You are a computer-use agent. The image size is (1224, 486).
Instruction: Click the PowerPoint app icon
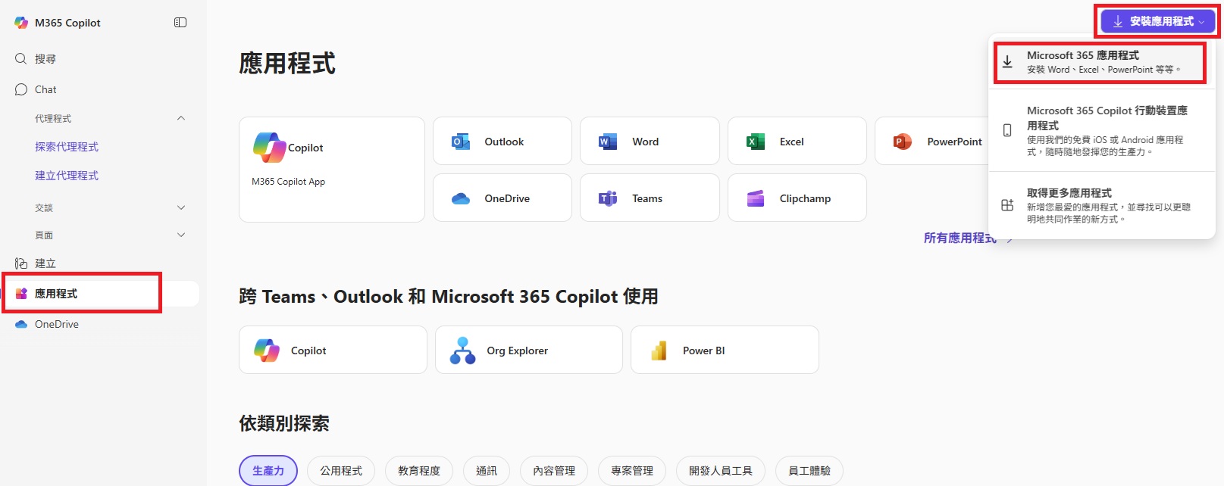(903, 142)
